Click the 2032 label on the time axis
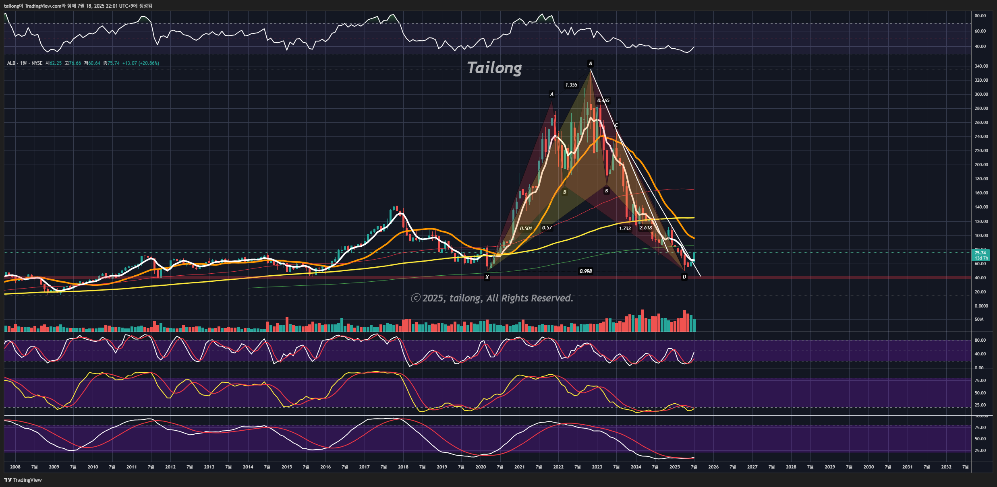This screenshot has height=487, width=997. (x=946, y=467)
